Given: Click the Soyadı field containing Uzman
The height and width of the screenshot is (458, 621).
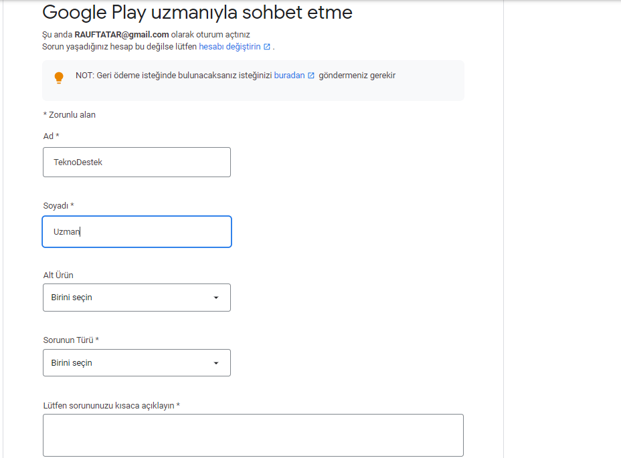Looking at the screenshot, I should click(137, 232).
